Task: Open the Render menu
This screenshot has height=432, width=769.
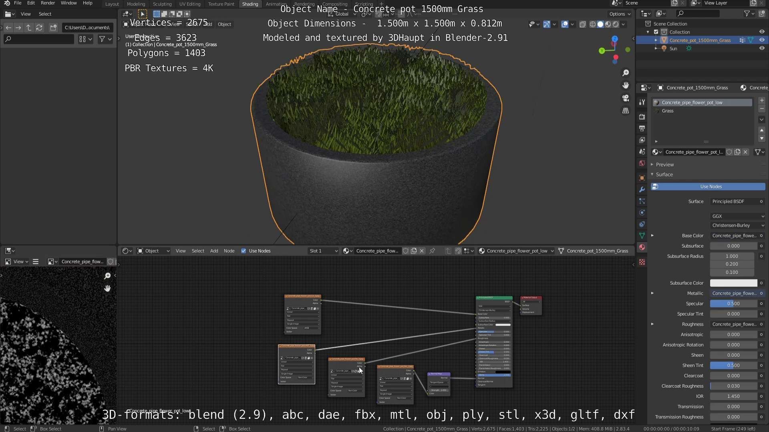Action: 48,3
